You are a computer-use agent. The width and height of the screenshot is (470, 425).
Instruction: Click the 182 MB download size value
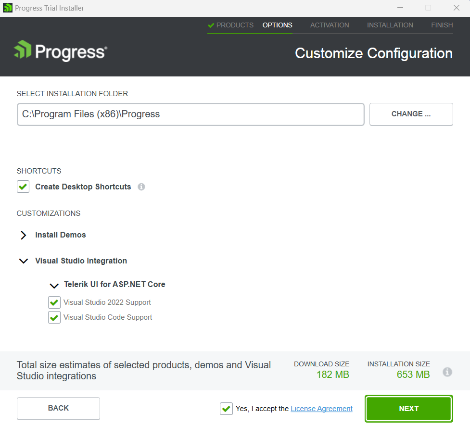(x=333, y=375)
